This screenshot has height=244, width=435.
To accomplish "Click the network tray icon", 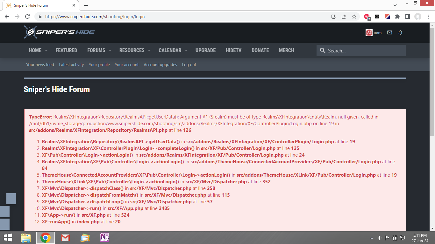I will (x=403, y=238).
